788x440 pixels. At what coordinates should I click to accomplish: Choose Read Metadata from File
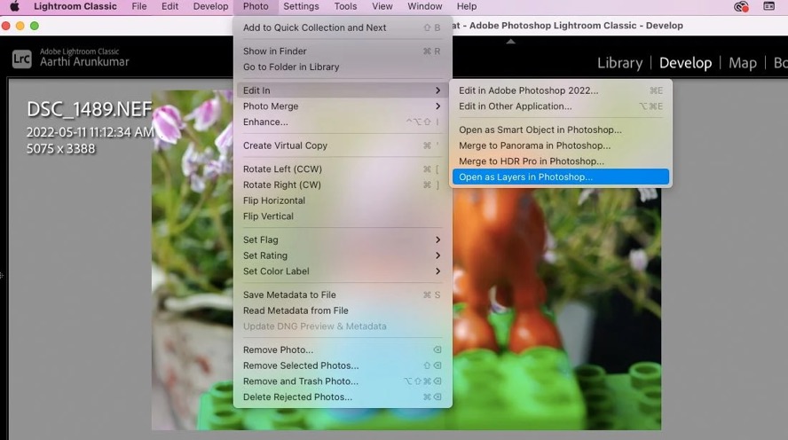point(342,310)
